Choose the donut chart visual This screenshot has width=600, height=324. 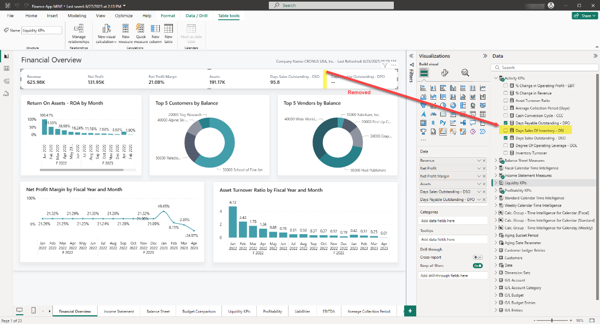tap(453, 105)
